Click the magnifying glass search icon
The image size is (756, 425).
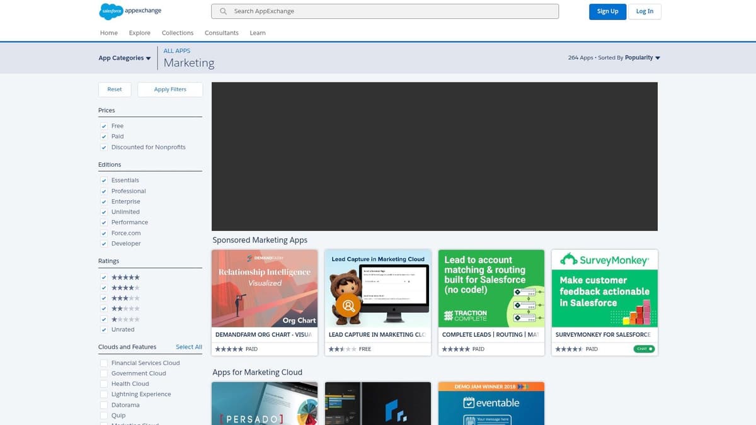point(222,11)
